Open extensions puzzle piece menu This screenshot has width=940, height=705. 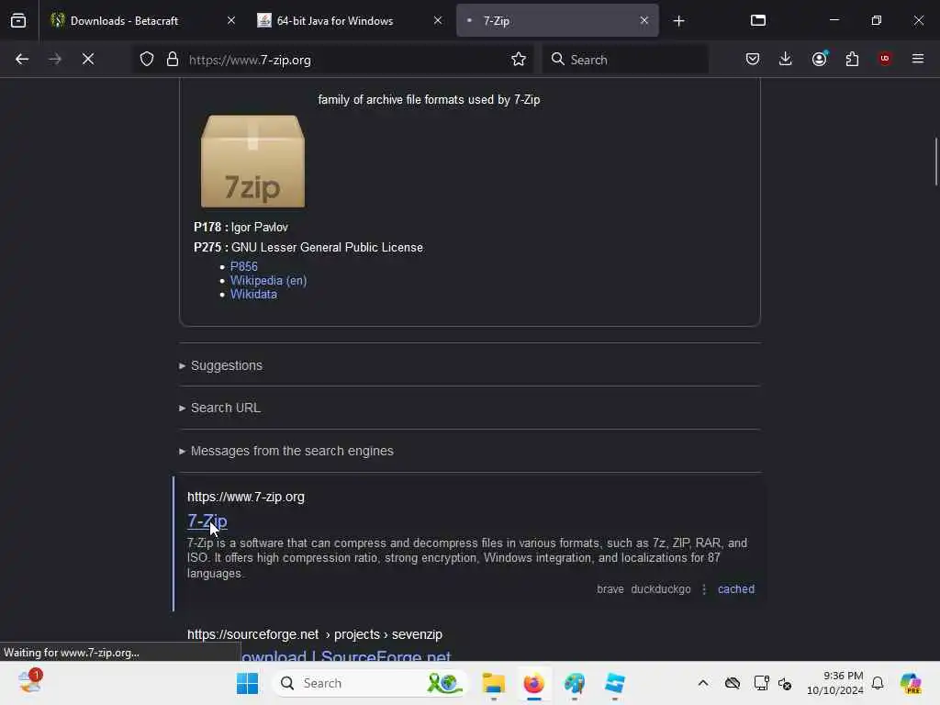click(852, 59)
